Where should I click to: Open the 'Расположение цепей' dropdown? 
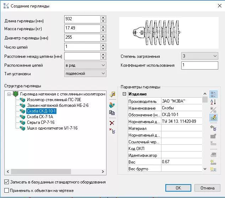coord(85,65)
